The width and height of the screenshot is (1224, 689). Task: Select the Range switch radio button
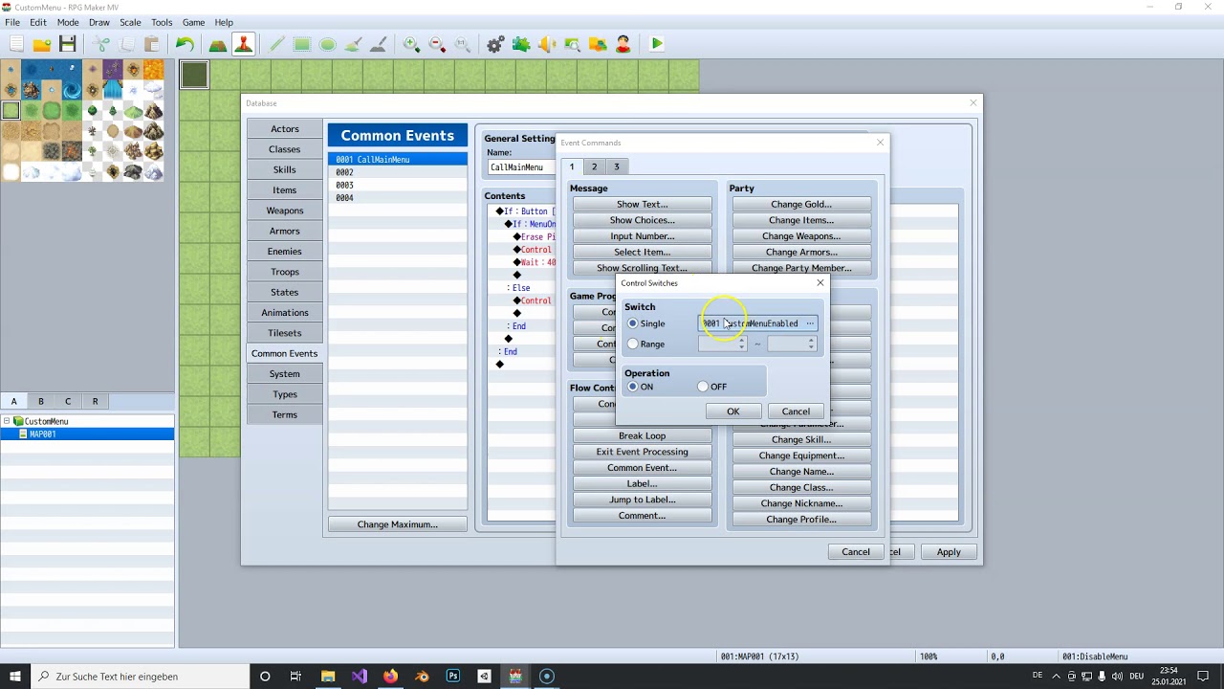[633, 344]
